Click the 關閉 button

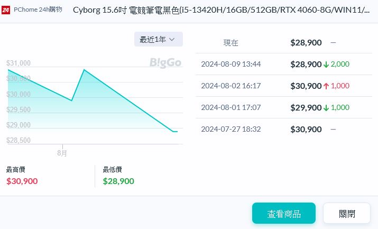click(347, 214)
